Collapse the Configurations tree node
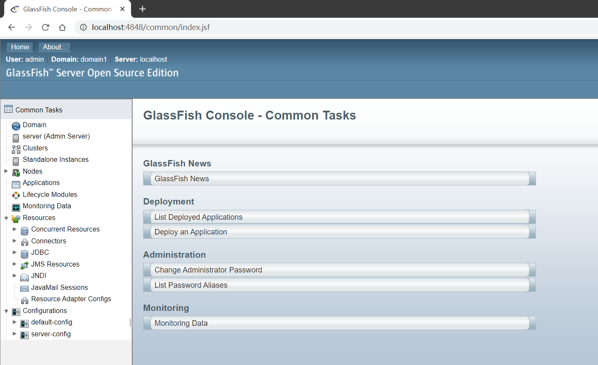The image size is (598, 365). [x=6, y=311]
